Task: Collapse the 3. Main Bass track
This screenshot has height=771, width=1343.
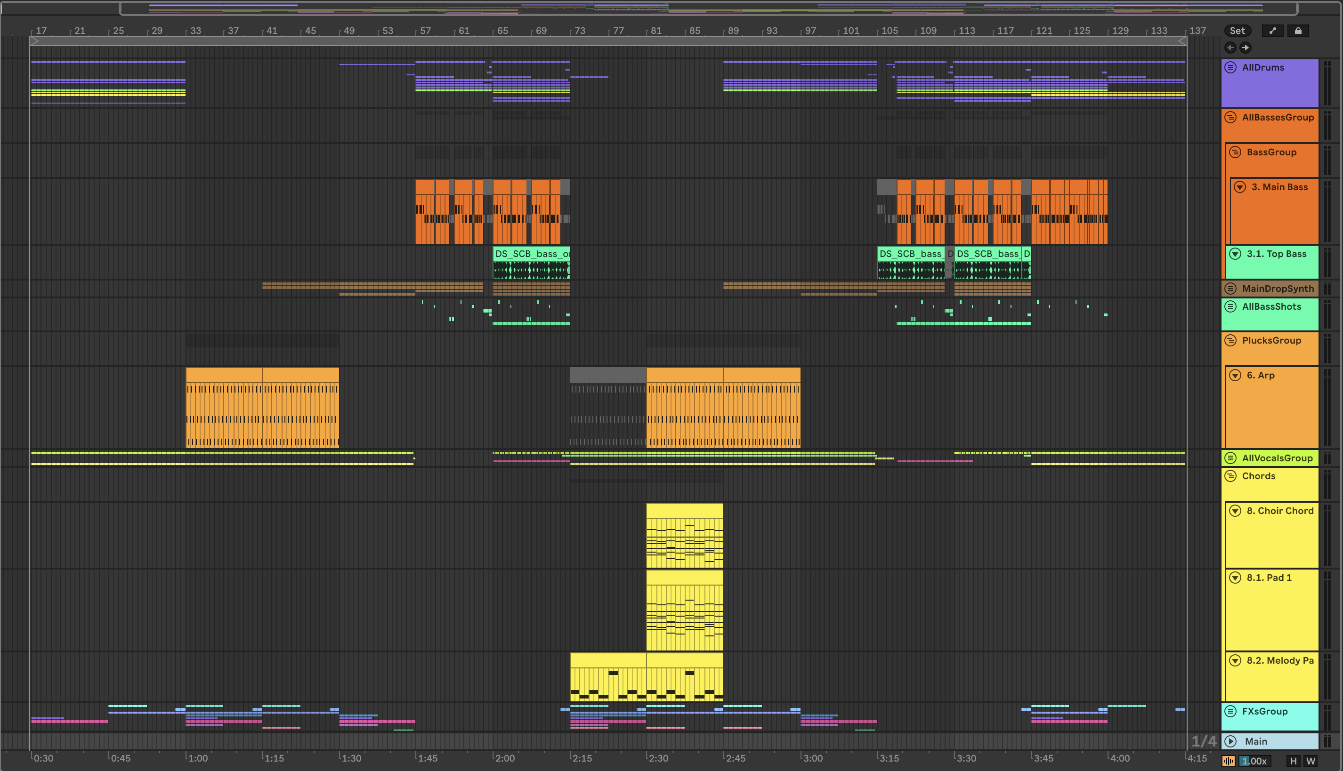Action: [x=1240, y=187]
